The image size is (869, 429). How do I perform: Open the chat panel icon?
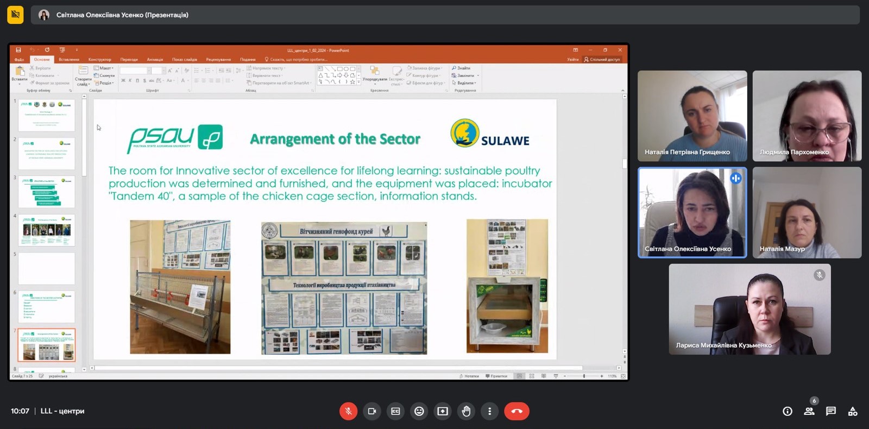tap(831, 411)
